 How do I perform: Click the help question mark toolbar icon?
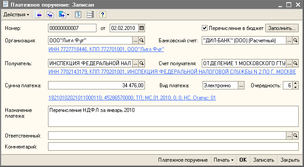click(103, 15)
